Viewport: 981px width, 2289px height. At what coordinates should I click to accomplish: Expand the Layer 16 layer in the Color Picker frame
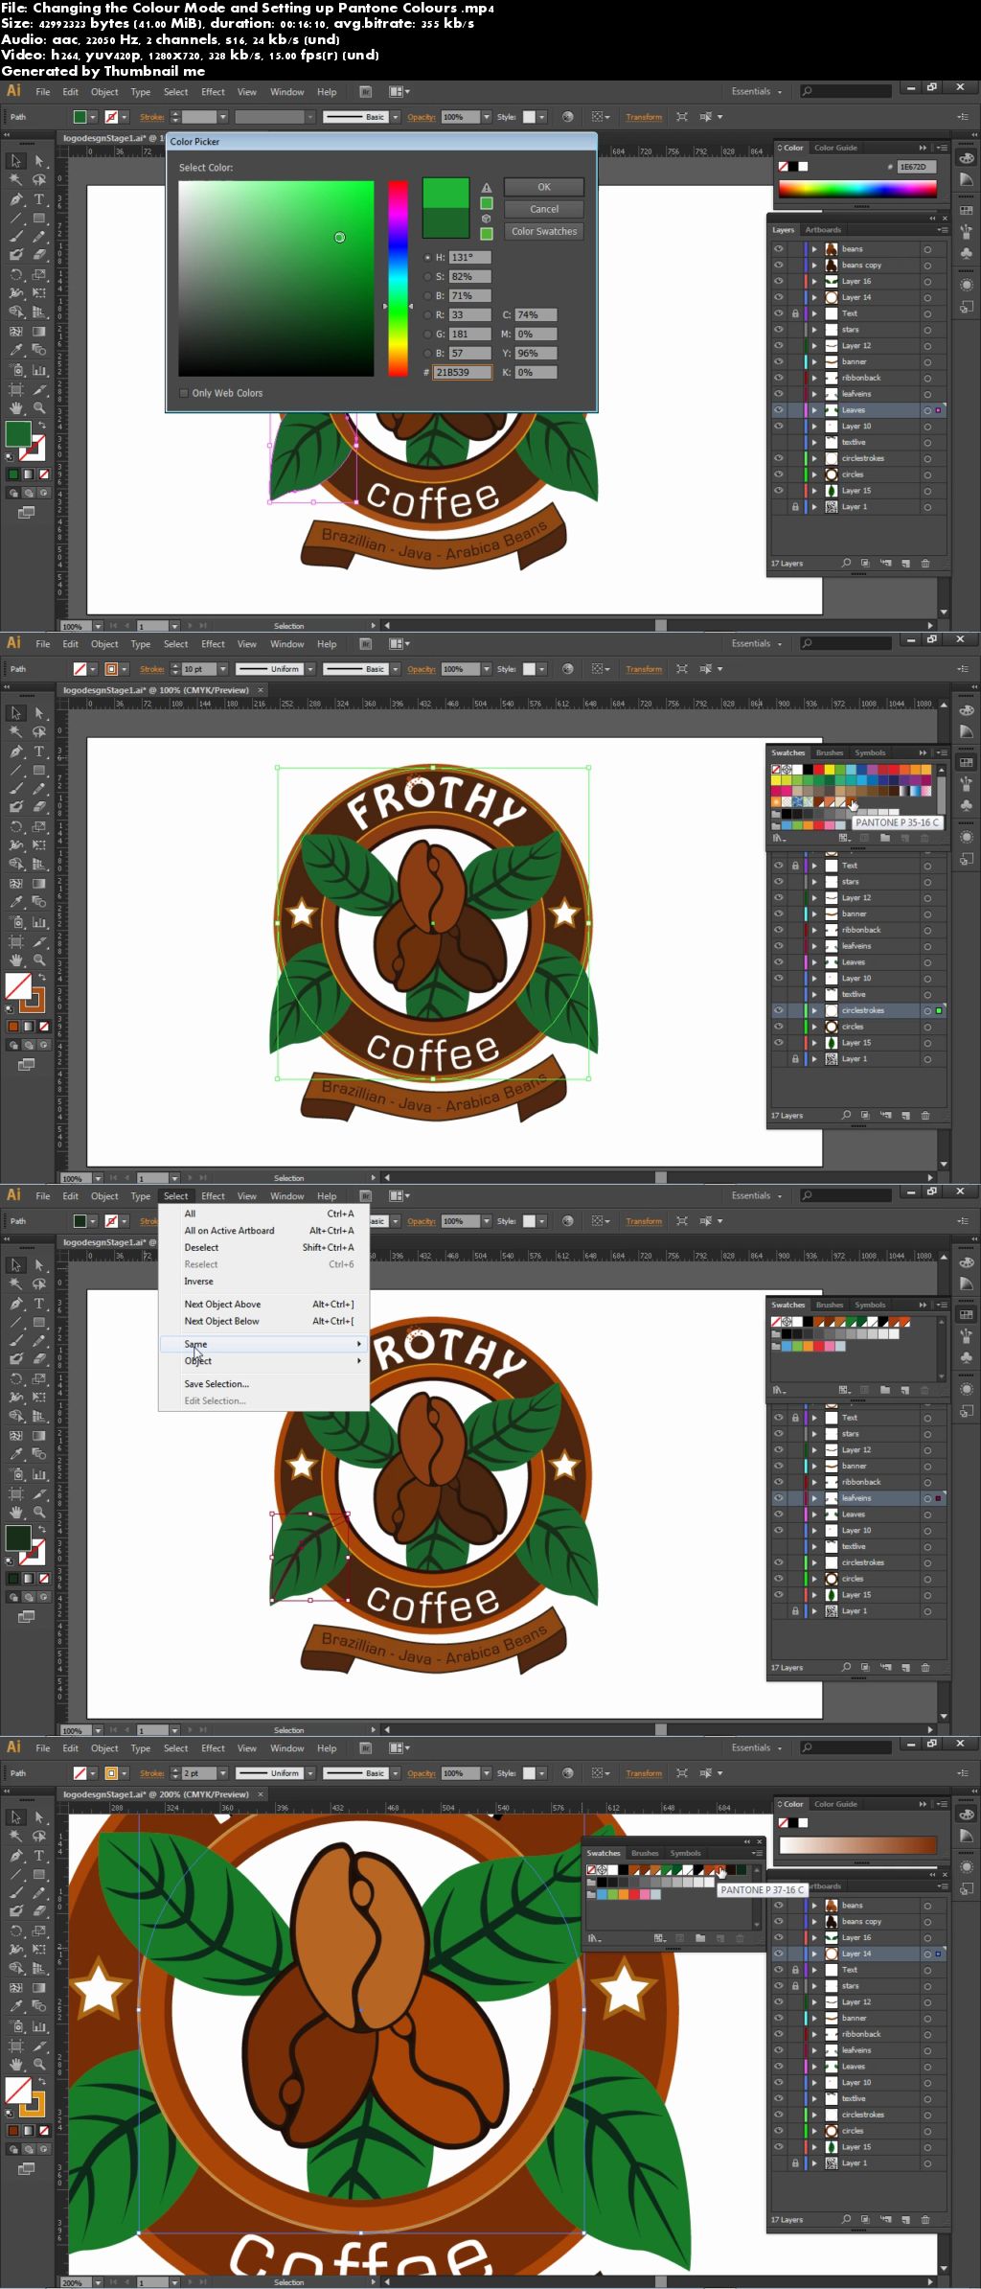coord(814,282)
